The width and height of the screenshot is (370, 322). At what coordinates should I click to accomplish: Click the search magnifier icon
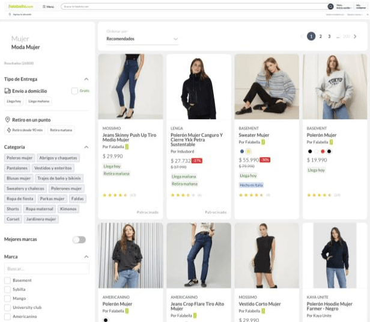coord(330,7)
